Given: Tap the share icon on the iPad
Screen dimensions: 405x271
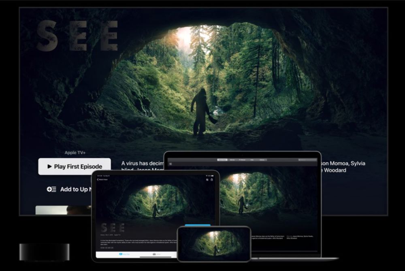Looking at the screenshot, I should coord(211,179).
